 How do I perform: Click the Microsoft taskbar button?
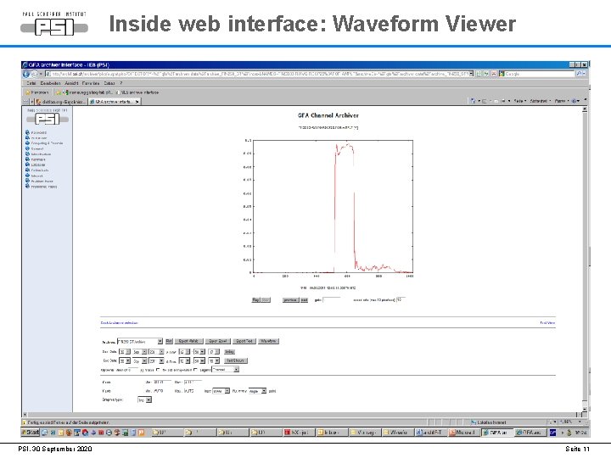click(463, 433)
